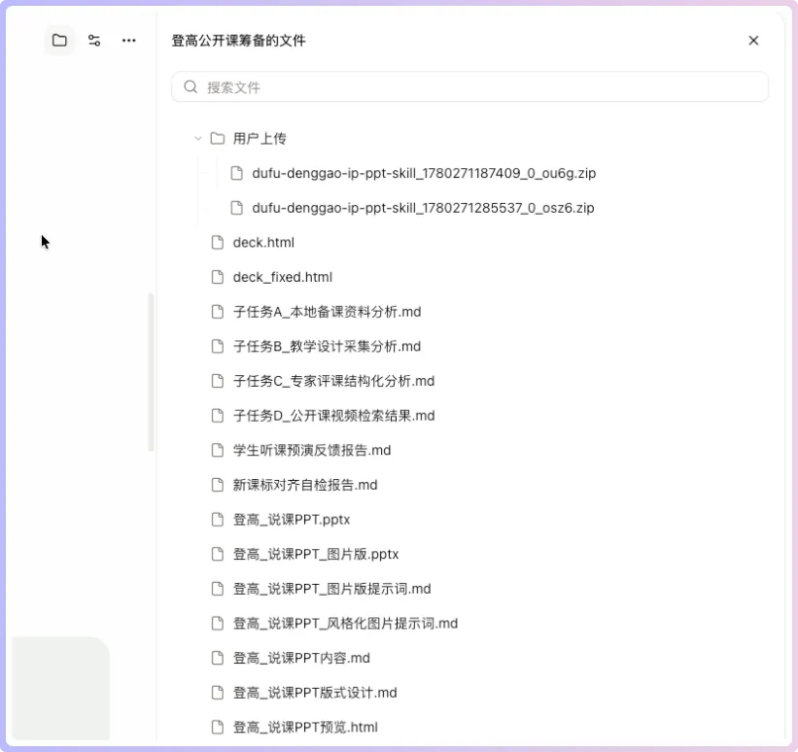Select the 用户上传 folder row
The image size is (798, 752).
[260, 138]
